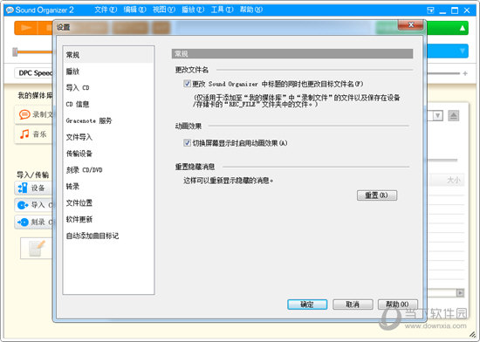Expand the blue panel dropdown arrow
This screenshot has height=342, width=480.
463,51
